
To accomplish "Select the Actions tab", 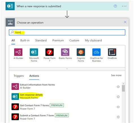I will pyautogui.click(x=34, y=76).
